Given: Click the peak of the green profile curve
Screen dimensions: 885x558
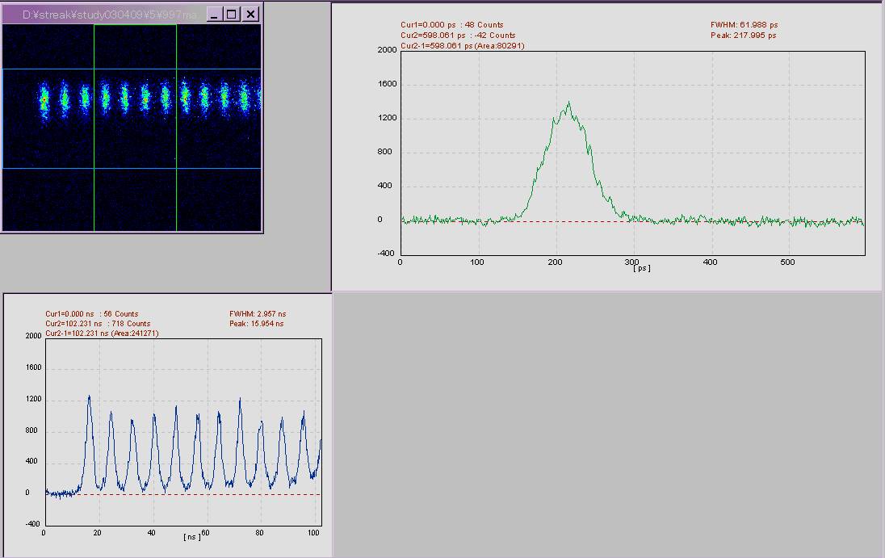Looking at the screenshot, I should (x=569, y=103).
